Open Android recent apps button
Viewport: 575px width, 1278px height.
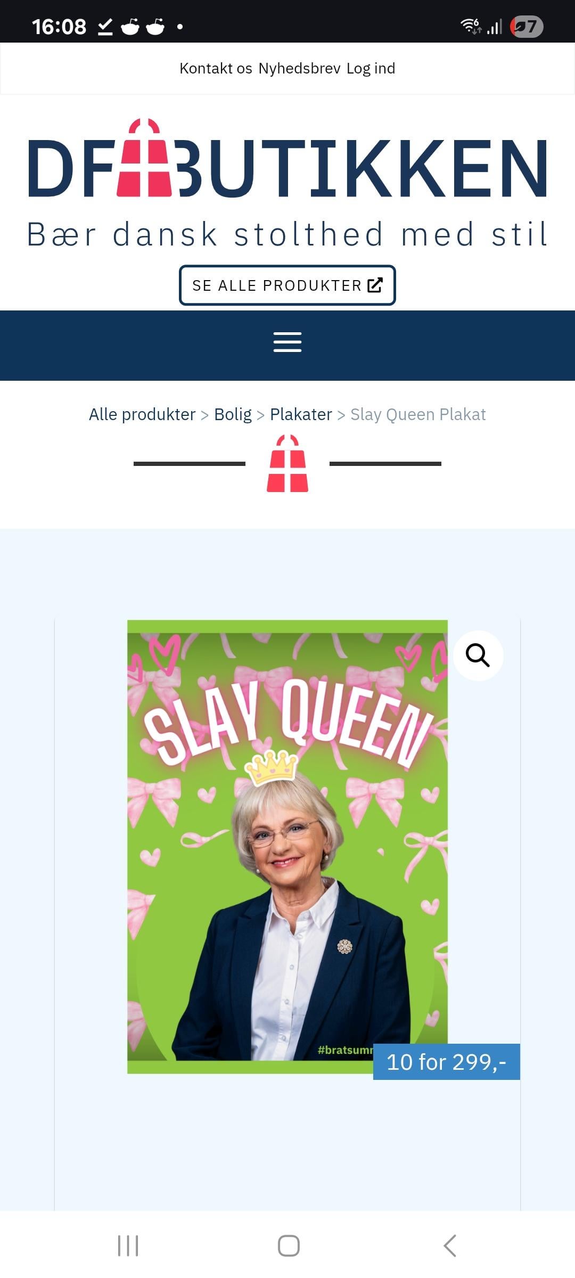(128, 1246)
